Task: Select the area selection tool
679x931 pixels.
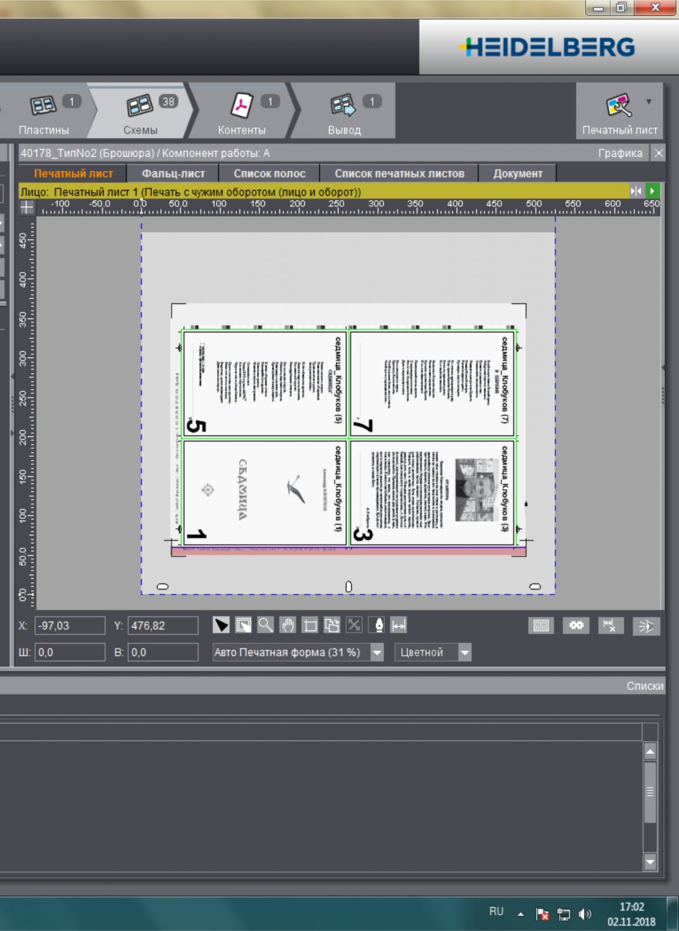Action: click(243, 625)
